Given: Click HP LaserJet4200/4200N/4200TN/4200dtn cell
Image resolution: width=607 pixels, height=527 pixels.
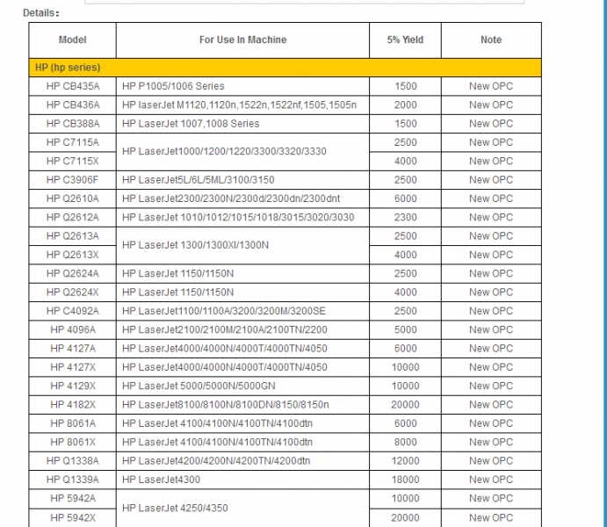Looking at the screenshot, I should [242, 461].
